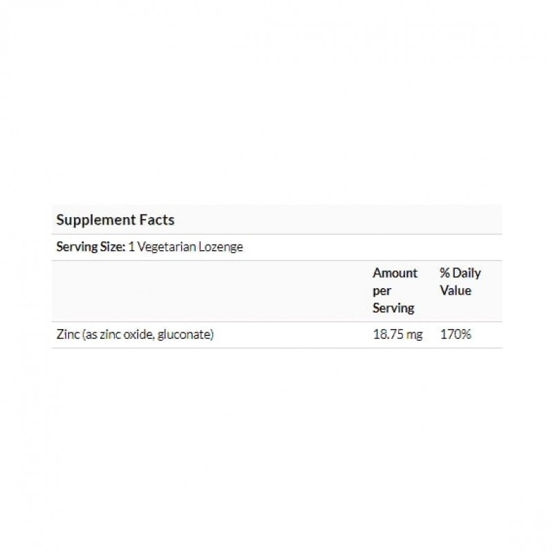Click the 170% daily value figure
Screen dimensions: 553x553
pyautogui.click(x=456, y=335)
